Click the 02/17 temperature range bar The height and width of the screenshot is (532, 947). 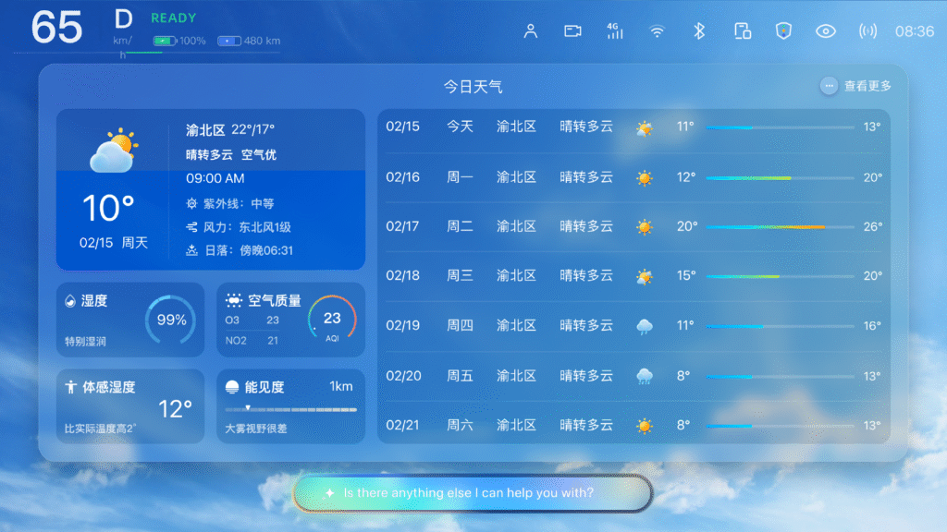780,227
